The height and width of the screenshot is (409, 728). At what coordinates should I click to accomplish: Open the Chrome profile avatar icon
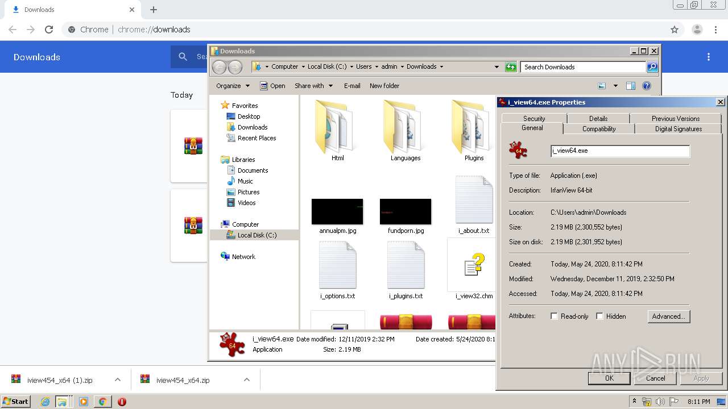click(697, 30)
